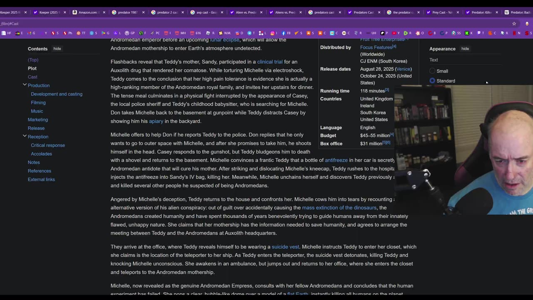
Task: Open Filming entry in Contents
Action: coord(38,102)
